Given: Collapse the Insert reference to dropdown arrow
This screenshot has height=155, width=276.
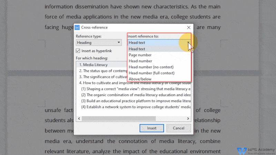Looking at the screenshot, I should 188,43.
